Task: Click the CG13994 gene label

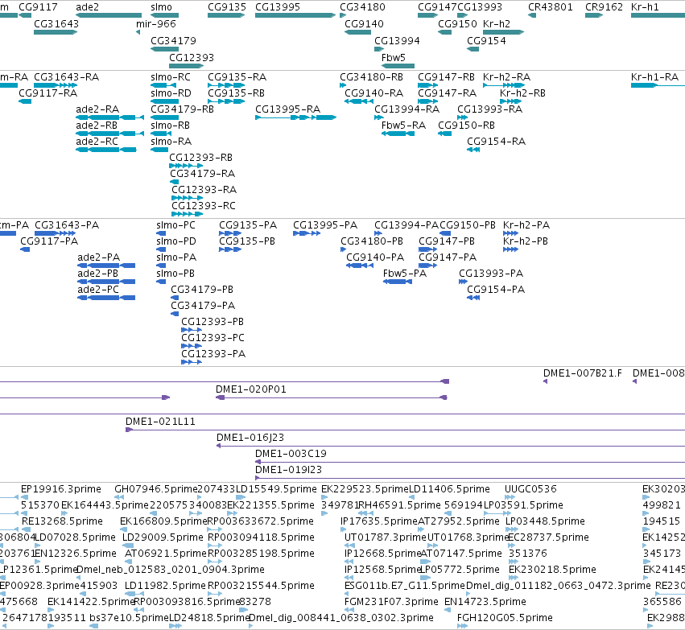Action: (x=397, y=40)
